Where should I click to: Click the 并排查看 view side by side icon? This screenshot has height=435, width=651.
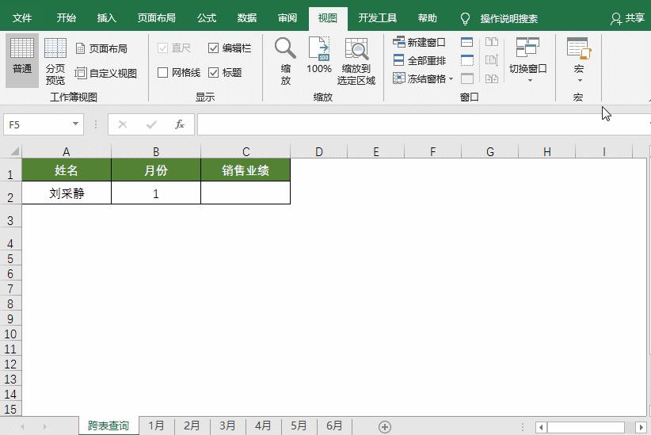[492, 41]
